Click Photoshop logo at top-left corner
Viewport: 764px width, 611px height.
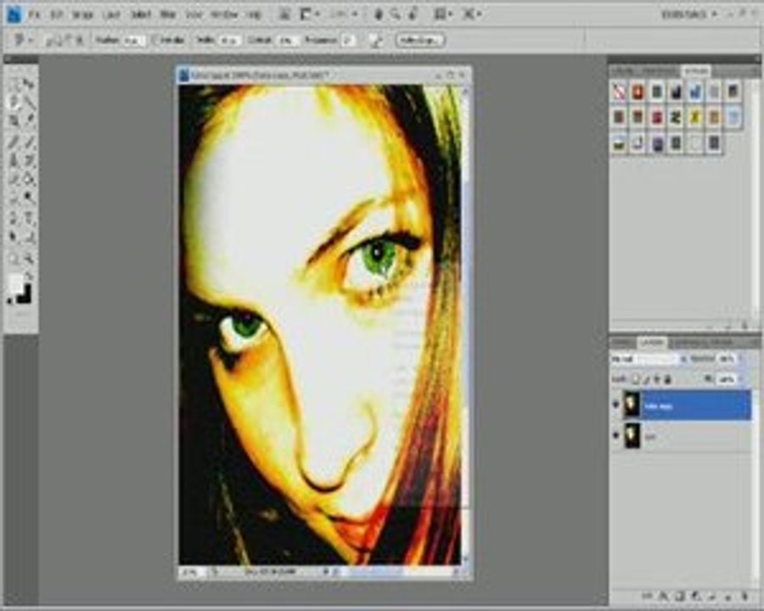click(14, 14)
